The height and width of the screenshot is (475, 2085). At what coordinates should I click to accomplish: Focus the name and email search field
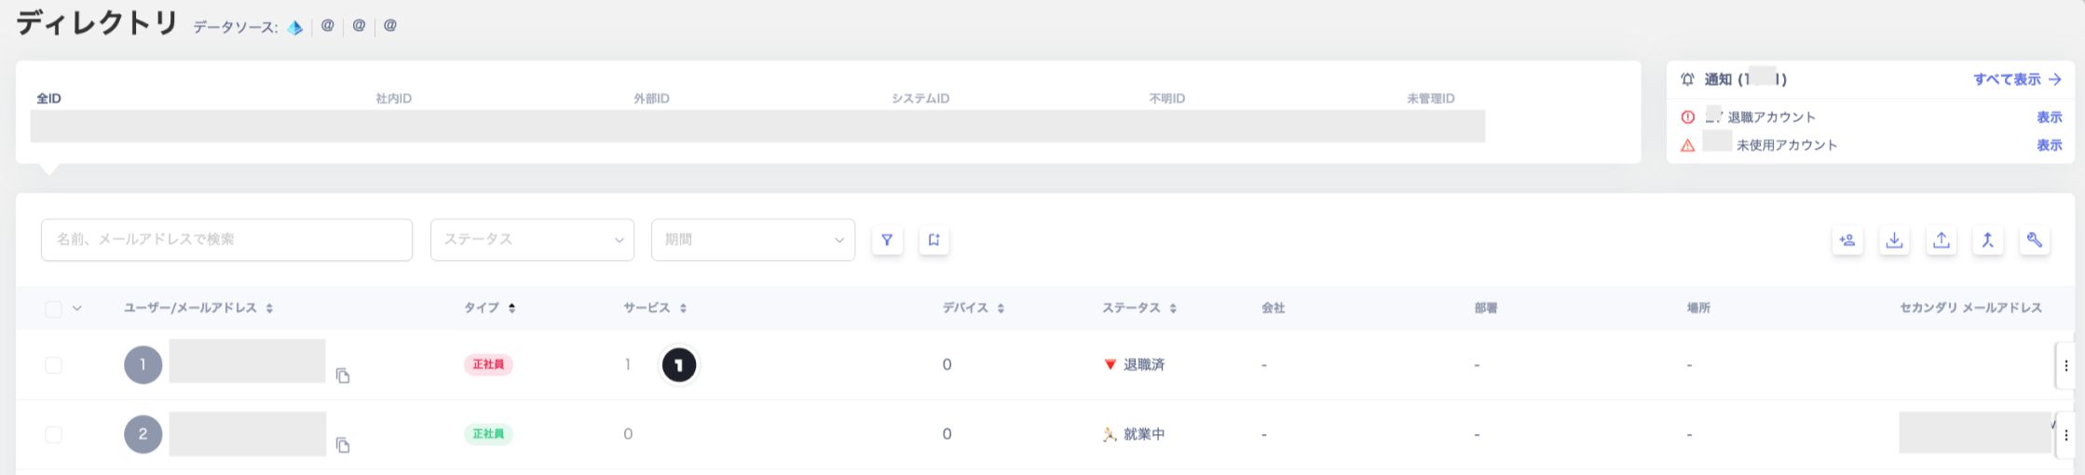click(x=226, y=240)
